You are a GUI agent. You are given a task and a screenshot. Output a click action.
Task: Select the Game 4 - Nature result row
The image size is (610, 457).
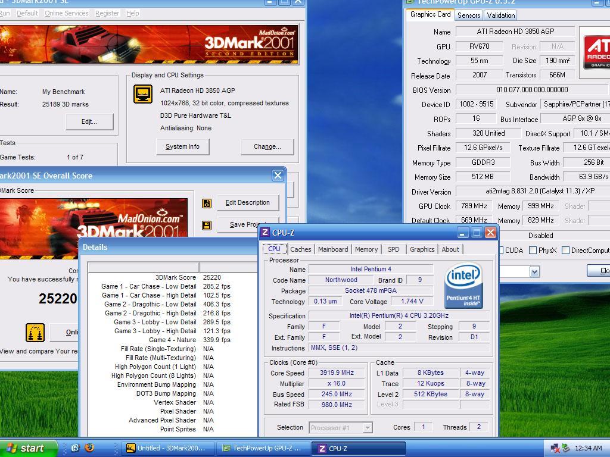pyautogui.click(x=172, y=340)
